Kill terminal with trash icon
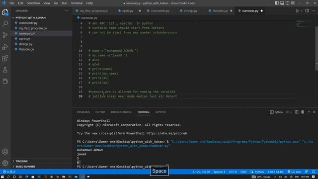Screen dimensions: 318x179 click(303, 112)
